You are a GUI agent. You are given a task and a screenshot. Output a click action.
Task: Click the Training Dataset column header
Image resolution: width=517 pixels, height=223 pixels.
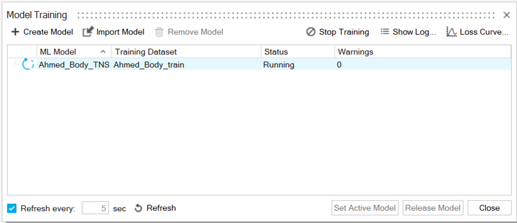click(186, 52)
